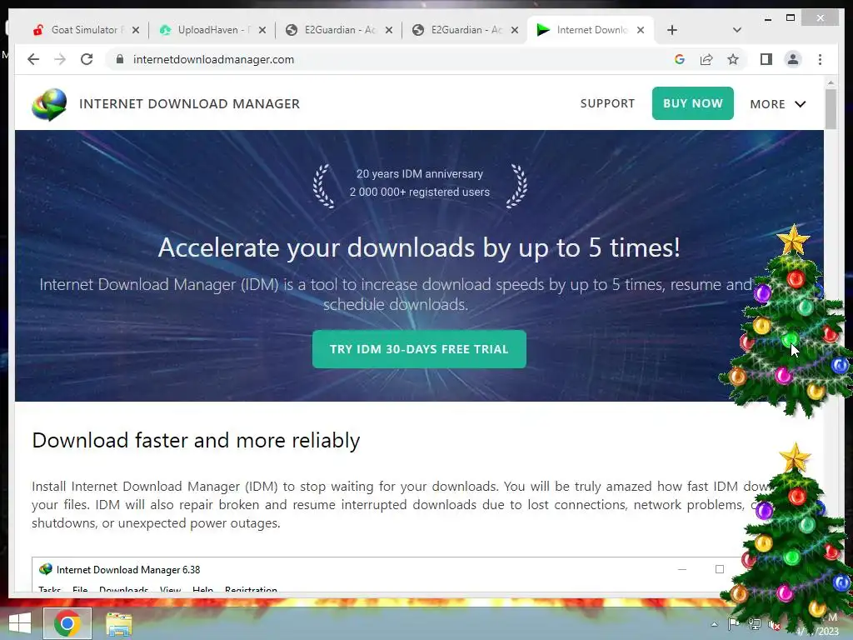Open the side panel icon
853x640 pixels.
click(x=766, y=59)
